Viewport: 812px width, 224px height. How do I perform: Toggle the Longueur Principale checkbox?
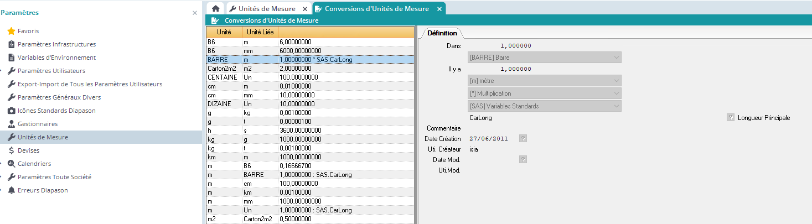(730, 118)
